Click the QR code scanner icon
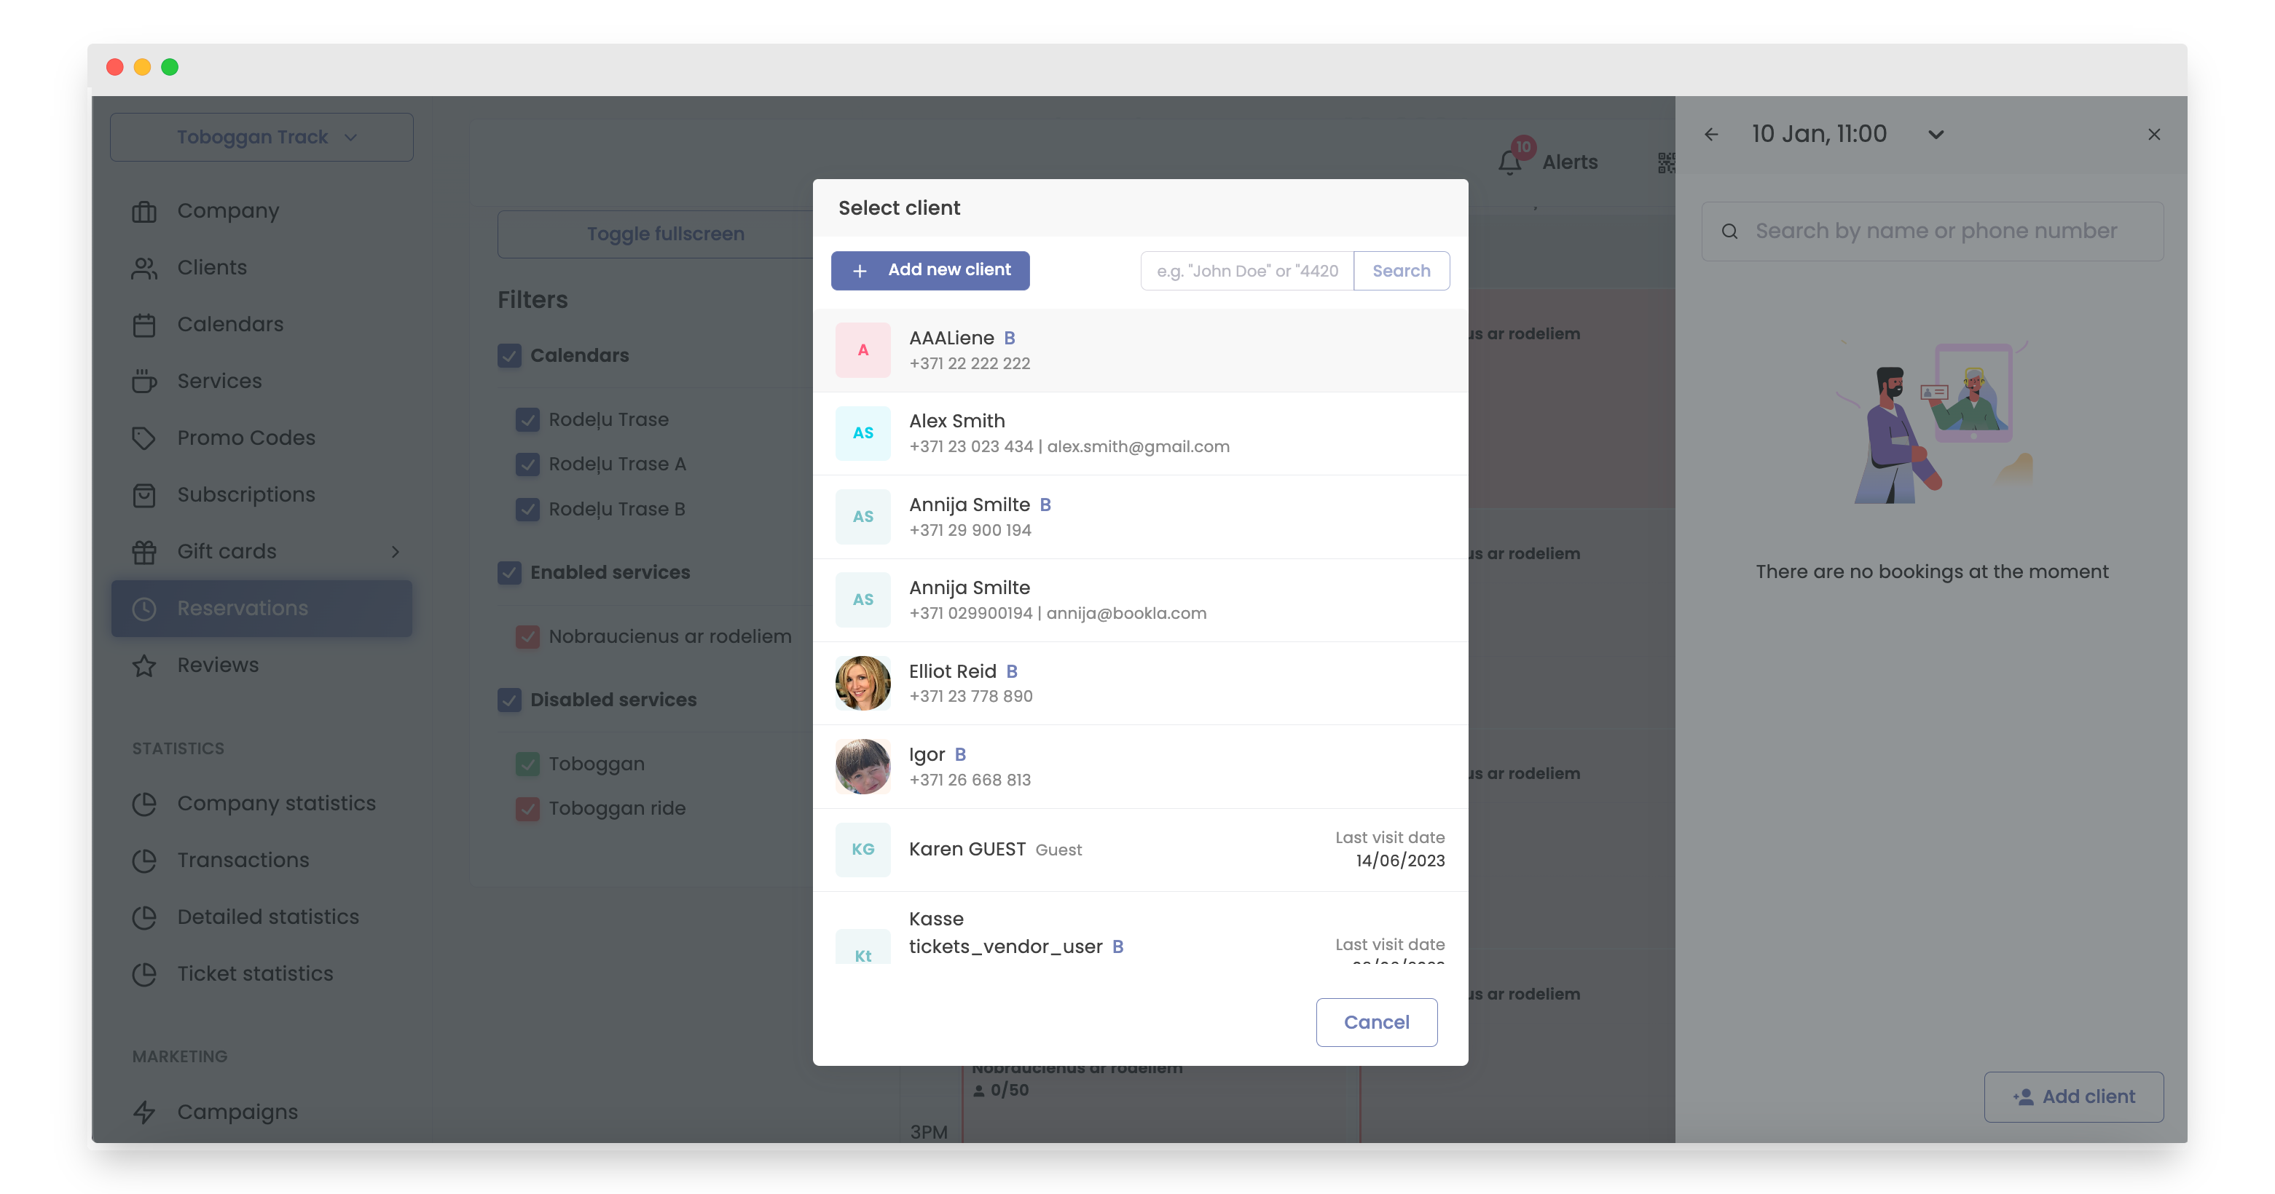The image size is (2275, 1194). (x=1665, y=162)
